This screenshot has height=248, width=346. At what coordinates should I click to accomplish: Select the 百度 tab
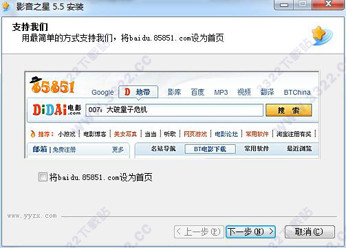(197, 92)
